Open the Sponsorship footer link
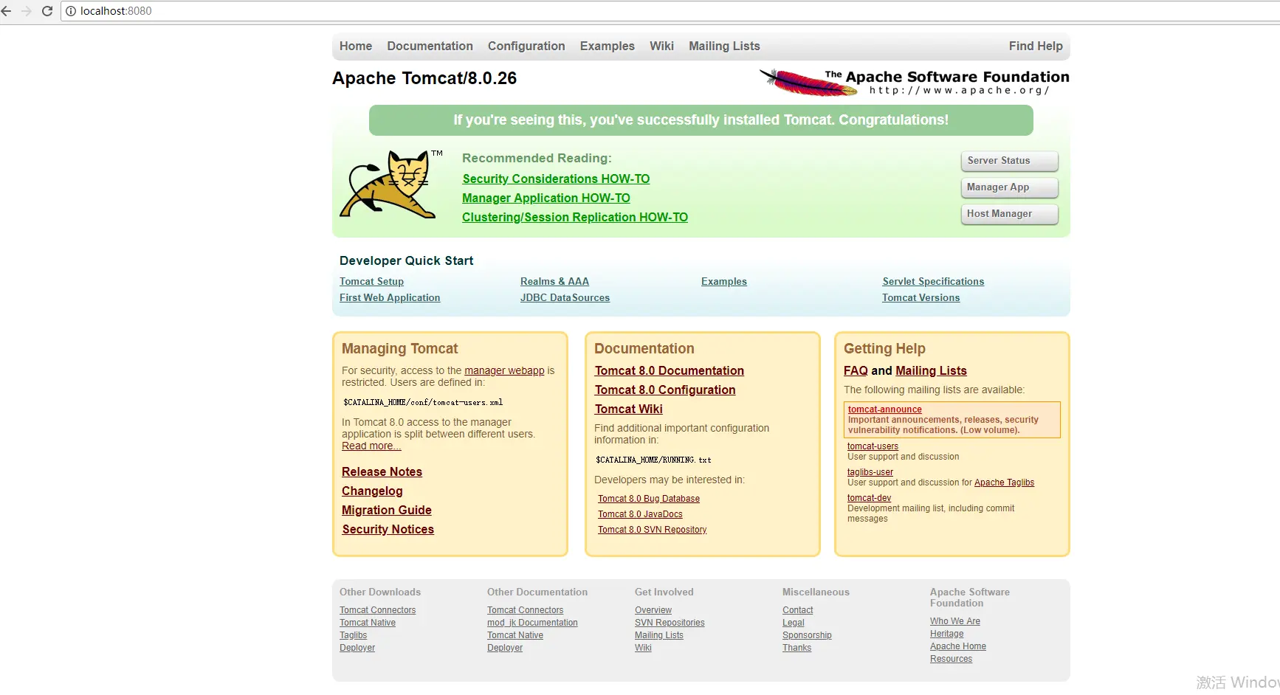 pyautogui.click(x=807, y=635)
